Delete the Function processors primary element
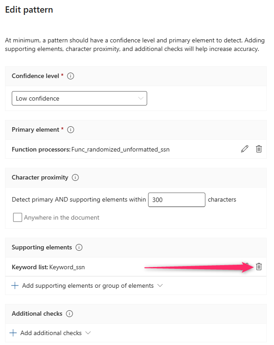274x345 pixels. tap(259, 149)
